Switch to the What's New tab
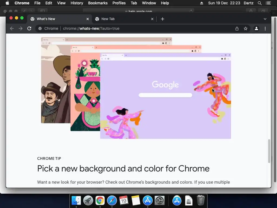The height and width of the screenshot is (208, 277). point(59,19)
